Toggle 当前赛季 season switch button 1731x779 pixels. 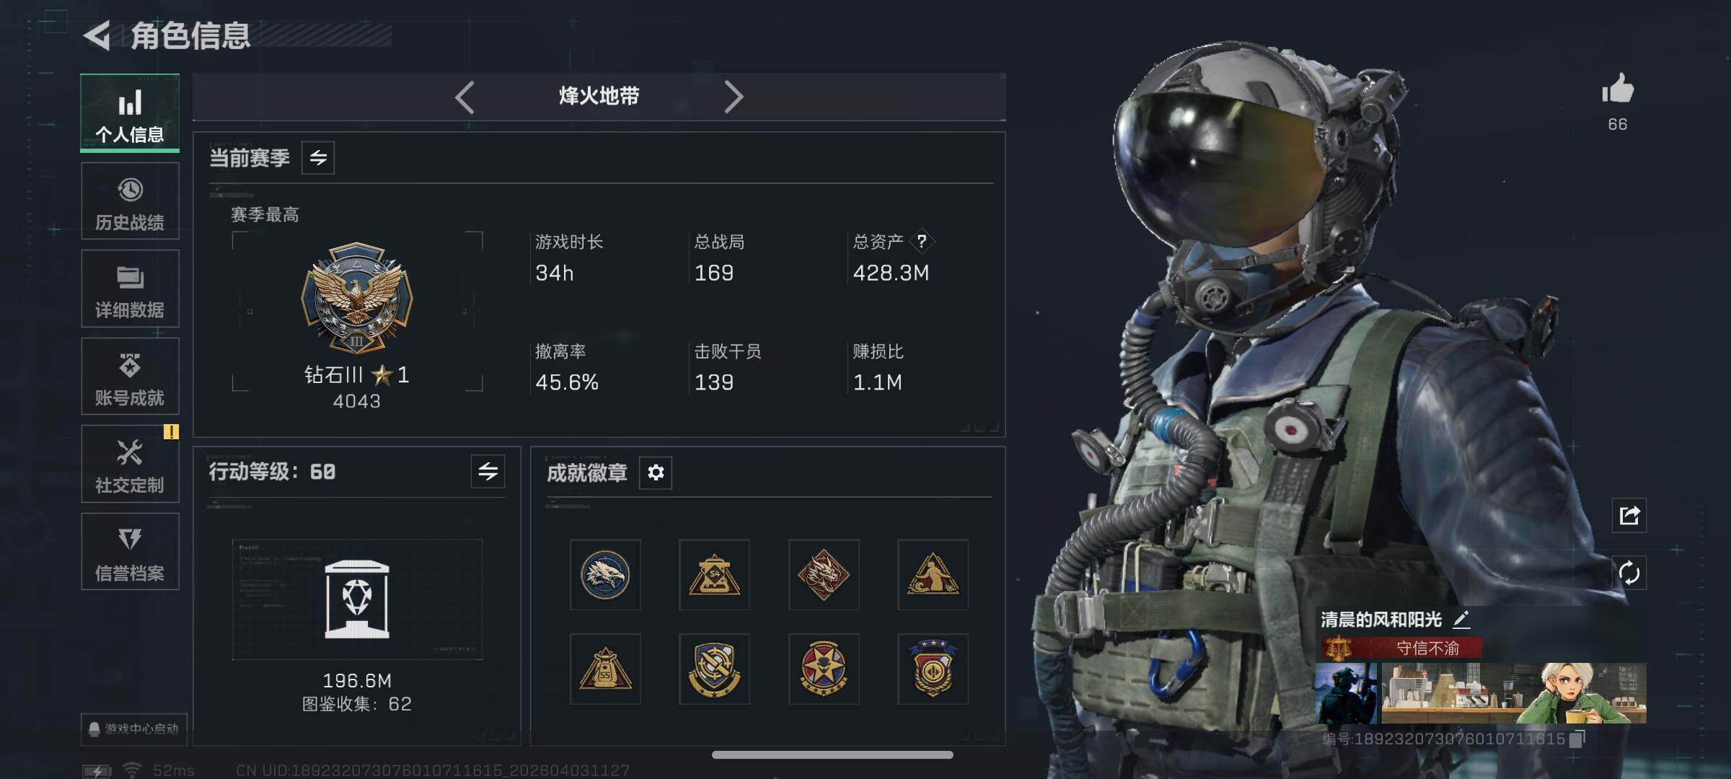pyautogui.click(x=318, y=158)
